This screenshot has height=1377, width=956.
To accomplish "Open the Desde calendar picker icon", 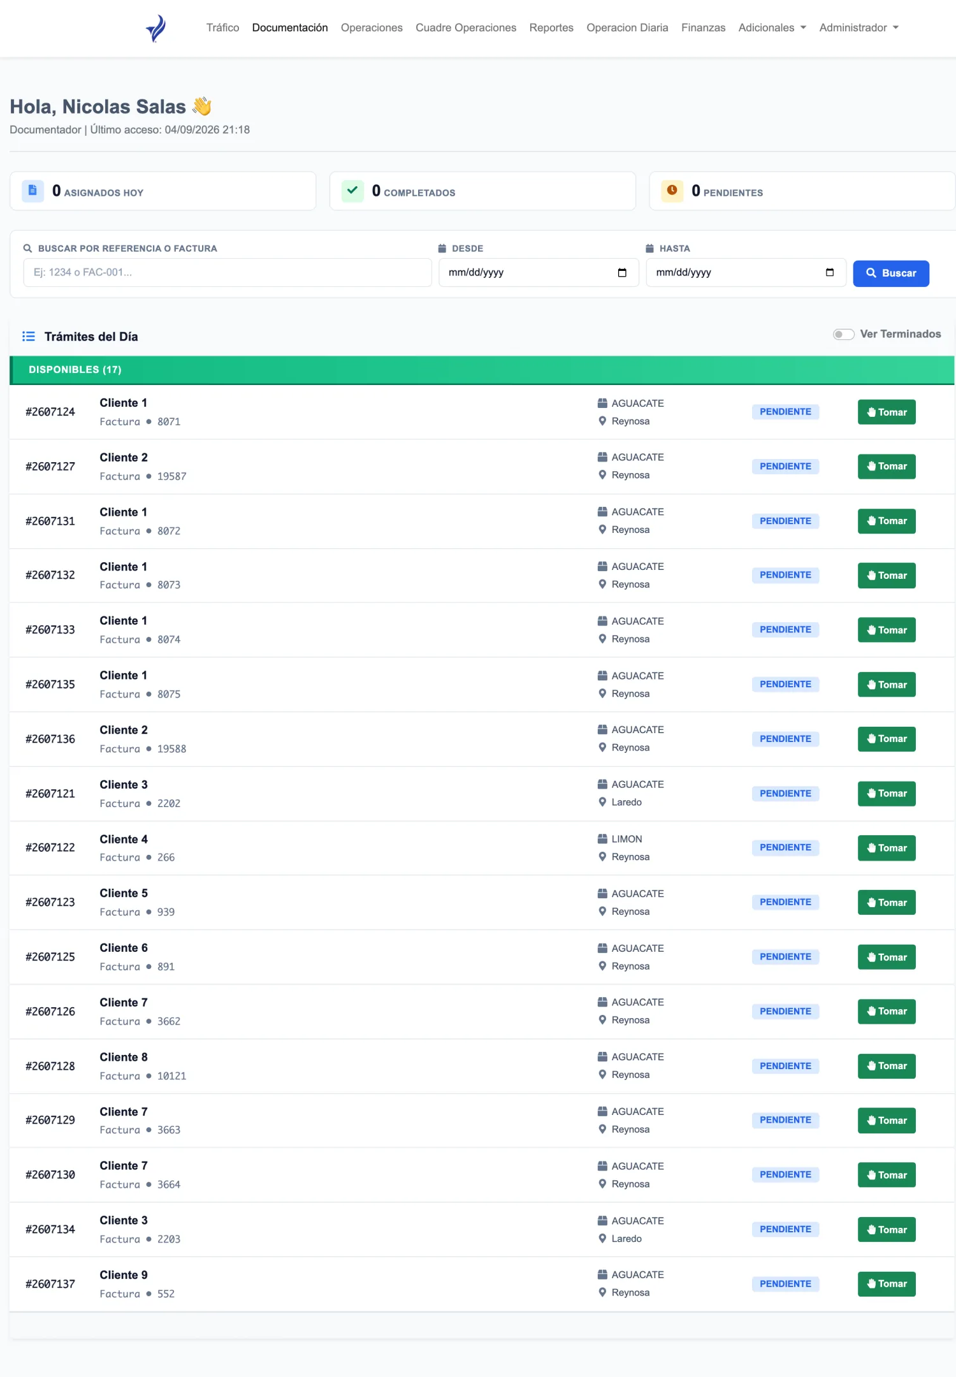I will coord(622,273).
